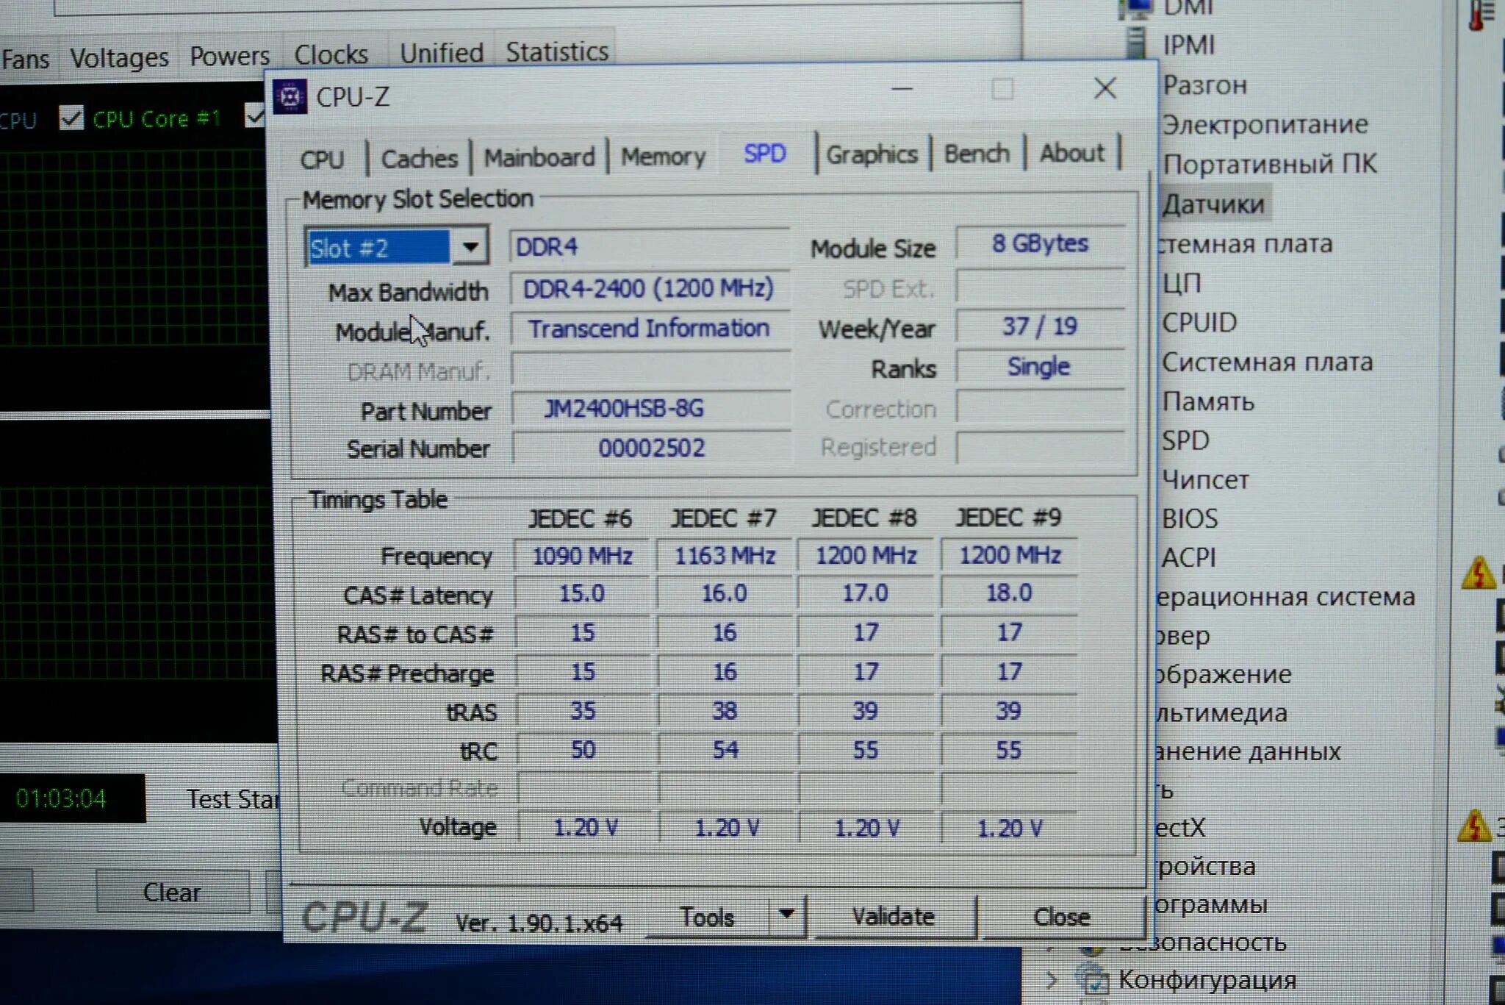1505x1005 pixels.
Task: Click the upper lightning warning icon at right
Action: click(1479, 574)
